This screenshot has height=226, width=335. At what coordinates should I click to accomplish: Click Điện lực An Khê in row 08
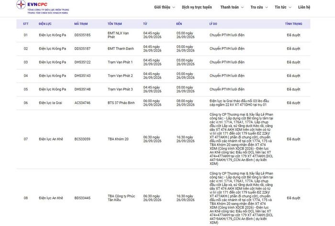[x=51, y=198]
